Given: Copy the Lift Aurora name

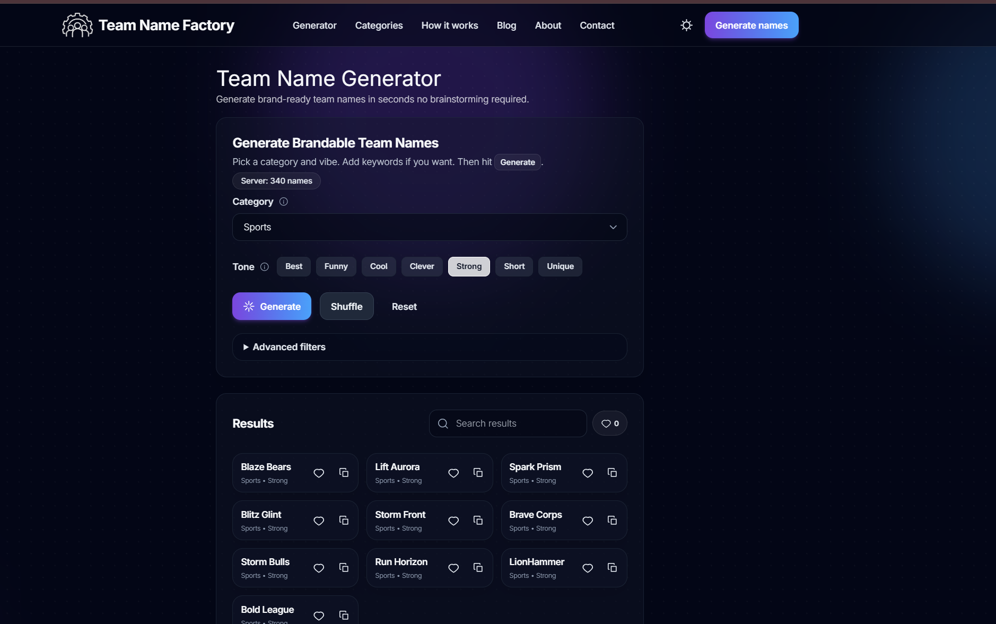Looking at the screenshot, I should (x=478, y=473).
